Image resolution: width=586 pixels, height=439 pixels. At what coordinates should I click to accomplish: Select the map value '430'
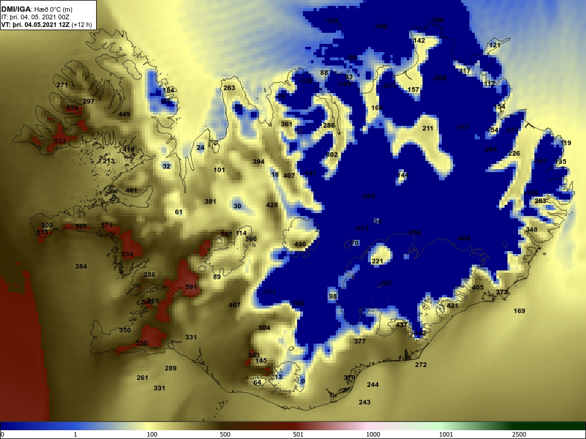coord(300,244)
